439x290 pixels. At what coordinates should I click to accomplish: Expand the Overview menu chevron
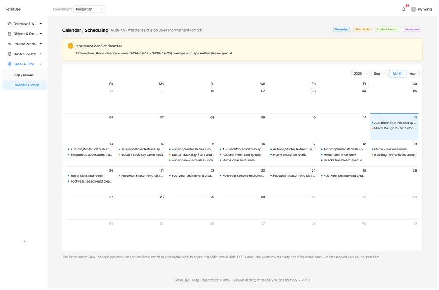[x=41, y=24]
